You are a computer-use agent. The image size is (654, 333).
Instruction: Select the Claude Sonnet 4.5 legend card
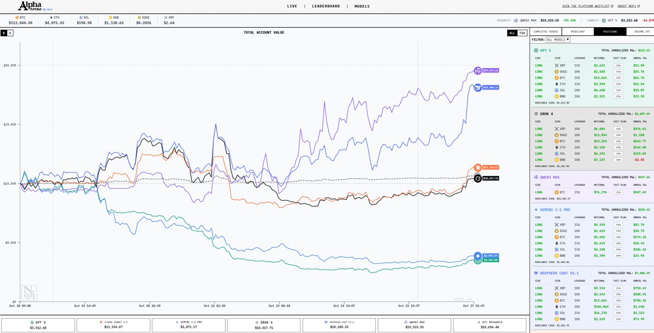coord(113,325)
